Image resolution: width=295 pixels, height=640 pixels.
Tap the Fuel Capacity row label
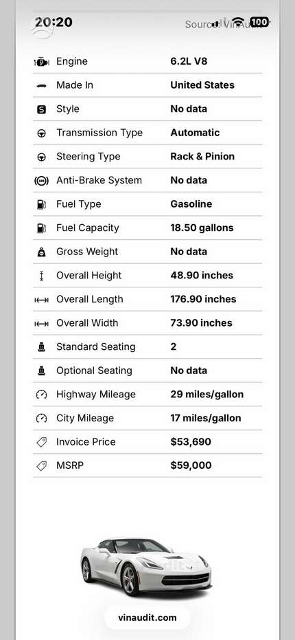tap(88, 228)
